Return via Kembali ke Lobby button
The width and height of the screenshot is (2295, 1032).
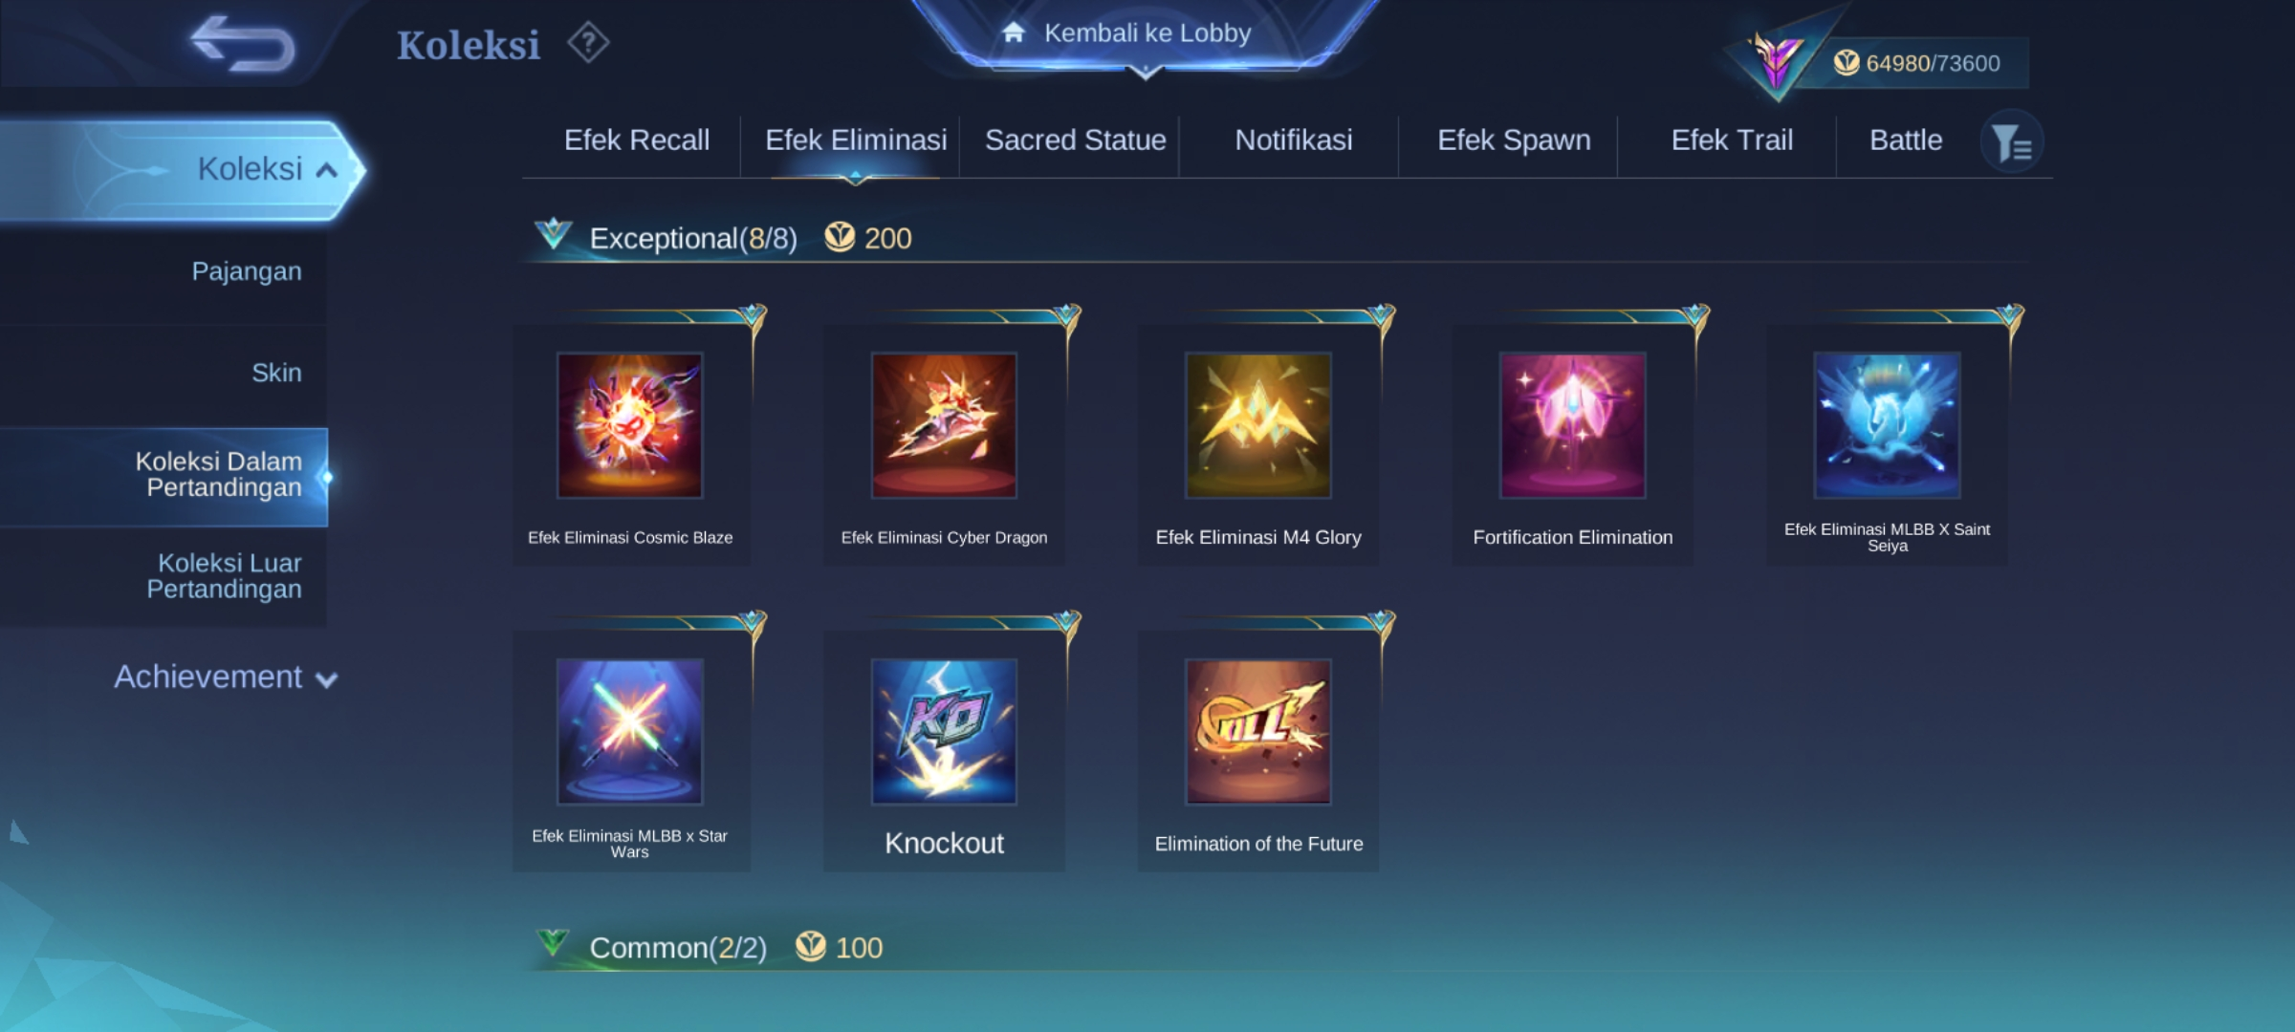click(1146, 34)
